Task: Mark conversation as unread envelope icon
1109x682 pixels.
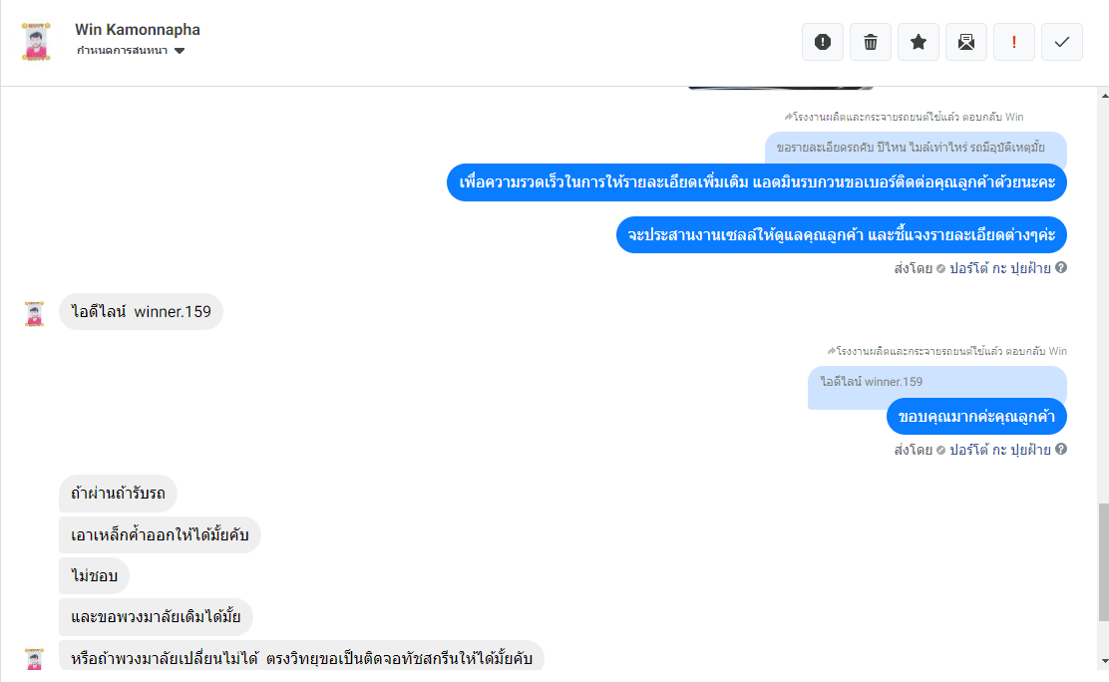Action: 966,42
